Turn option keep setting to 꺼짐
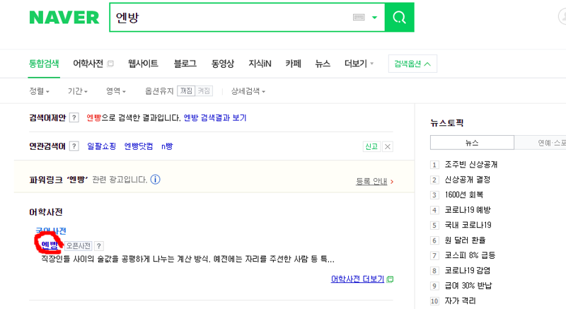The width and height of the screenshot is (566, 309). click(x=186, y=91)
